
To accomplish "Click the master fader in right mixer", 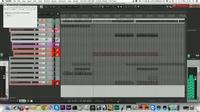I will tap(195, 78).
